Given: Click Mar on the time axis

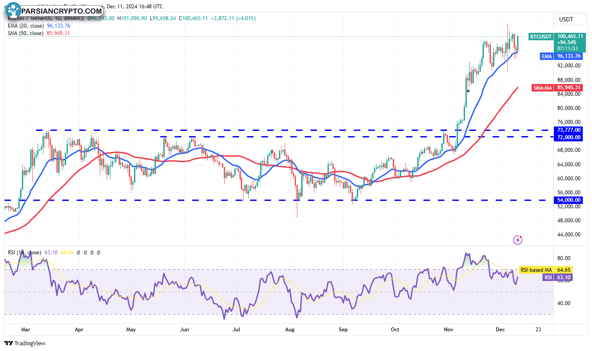Looking at the screenshot, I should [25, 330].
